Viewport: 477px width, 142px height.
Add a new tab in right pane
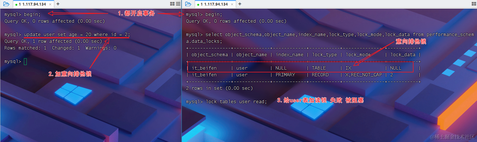tap(240, 4)
